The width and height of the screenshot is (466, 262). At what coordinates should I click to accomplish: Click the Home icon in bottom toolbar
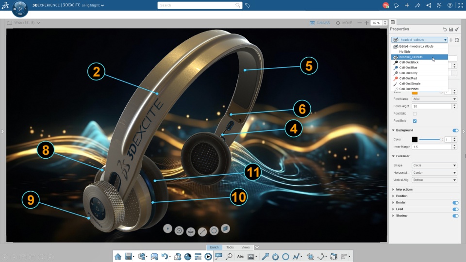pyautogui.click(x=118, y=256)
